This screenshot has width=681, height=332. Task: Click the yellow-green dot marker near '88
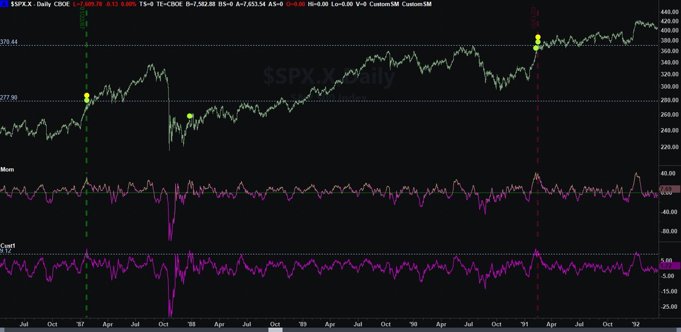(x=190, y=116)
